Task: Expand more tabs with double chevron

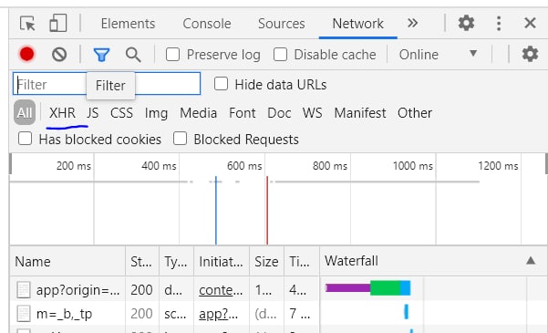Action: pos(413,23)
